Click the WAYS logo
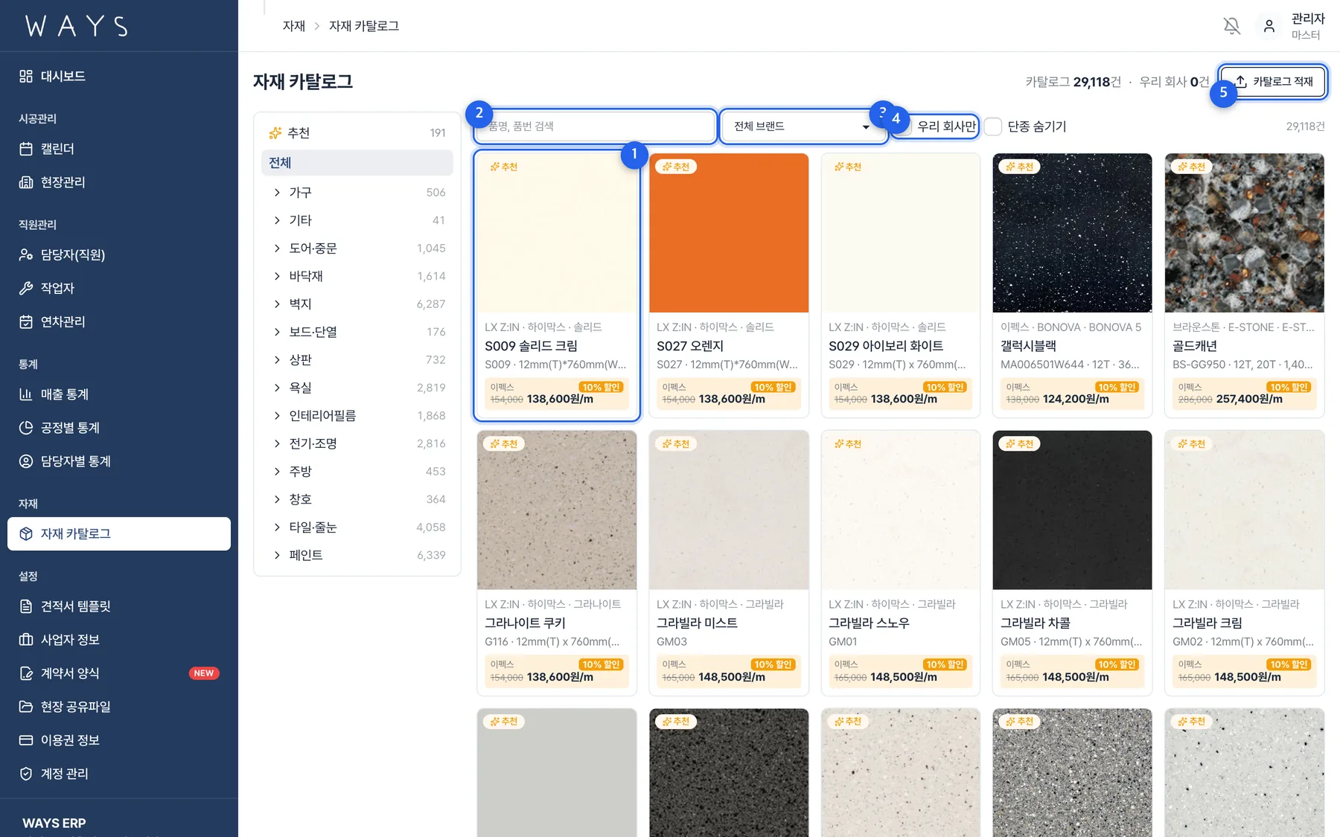The height and width of the screenshot is (837, 1340). pos(76,26)
